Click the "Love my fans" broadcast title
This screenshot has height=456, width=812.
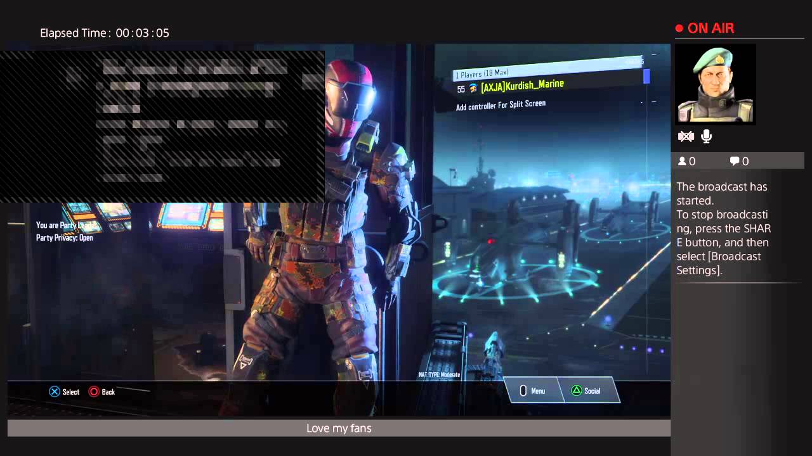339,428
